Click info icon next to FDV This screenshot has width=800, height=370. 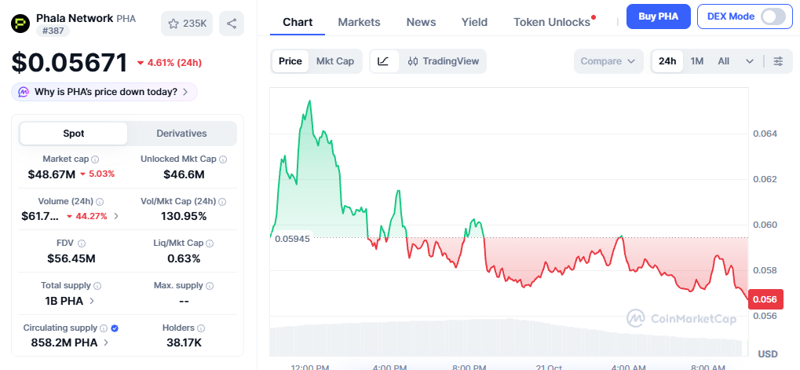pos(82,244)
